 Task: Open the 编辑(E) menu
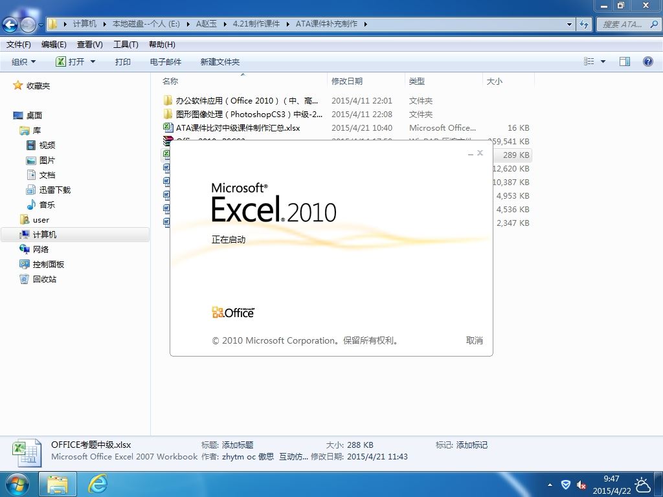[54, 45]
